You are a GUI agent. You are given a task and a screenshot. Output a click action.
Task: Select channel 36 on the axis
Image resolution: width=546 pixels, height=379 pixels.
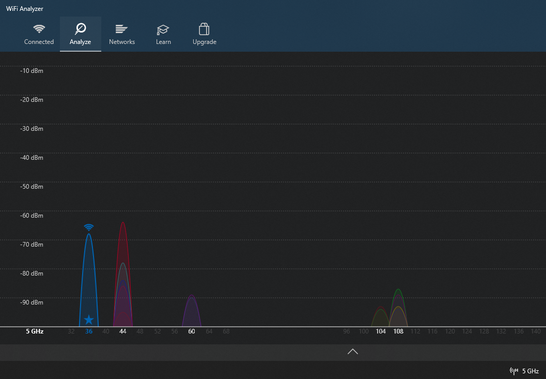[x=89, y=331]
